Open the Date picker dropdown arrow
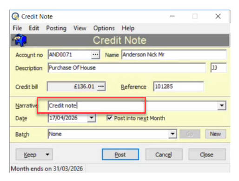Viewport: 239px width, 181px height. tap(91, 118)
